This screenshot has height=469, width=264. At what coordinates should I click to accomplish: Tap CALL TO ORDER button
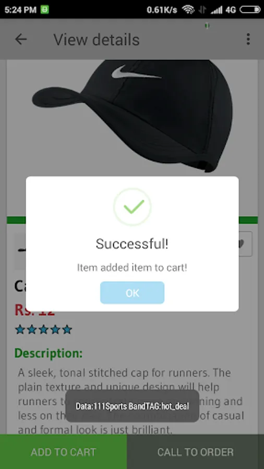coord(196,452)
